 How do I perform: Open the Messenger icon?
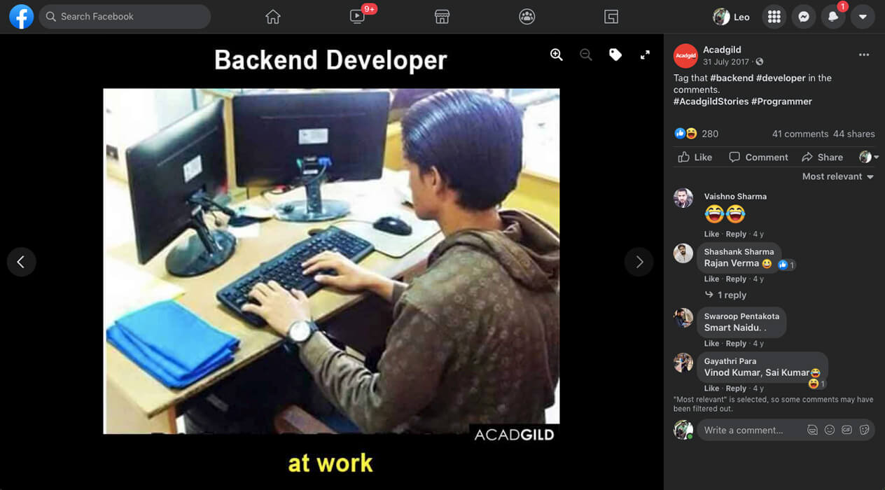(x=804, y=17)
